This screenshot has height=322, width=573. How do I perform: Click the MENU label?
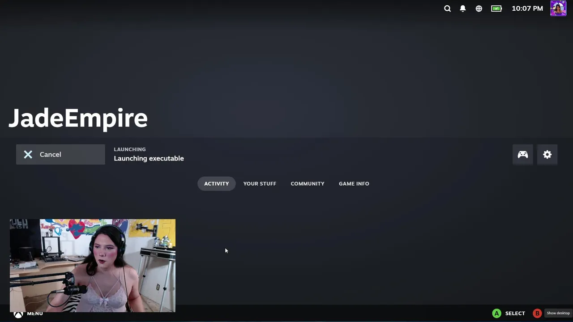35,314
